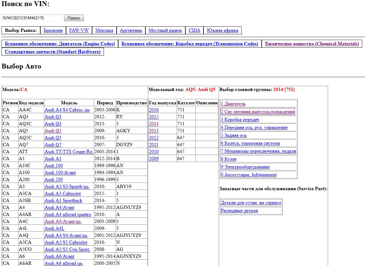Screen dimensions: 365x266
Task: Open group 9 Электрооборудование
Action: click(245, 167)
